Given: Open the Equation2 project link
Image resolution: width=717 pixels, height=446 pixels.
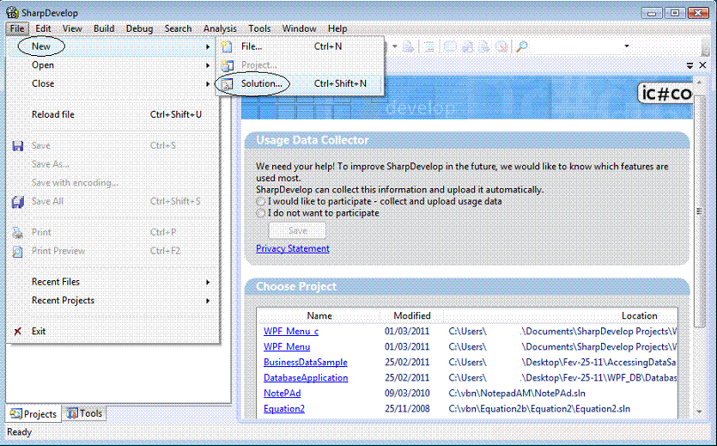Looking at the screenshot, I should [284, 409].
